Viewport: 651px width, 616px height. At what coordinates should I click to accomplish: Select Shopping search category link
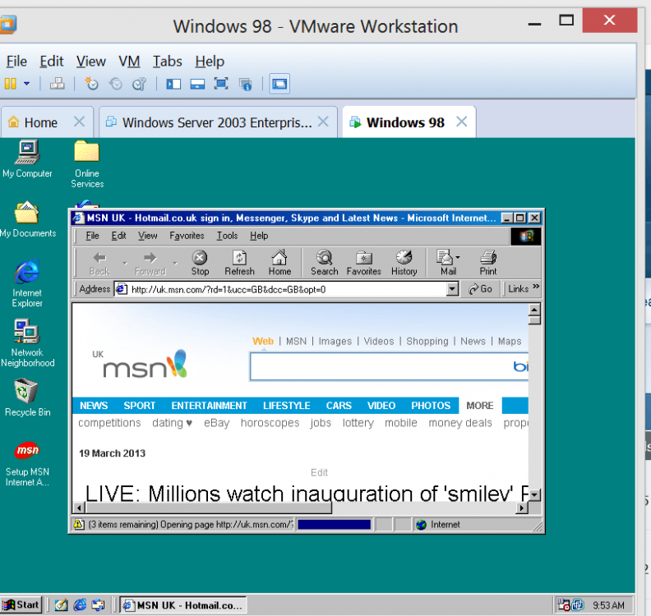tap(427, 341)
